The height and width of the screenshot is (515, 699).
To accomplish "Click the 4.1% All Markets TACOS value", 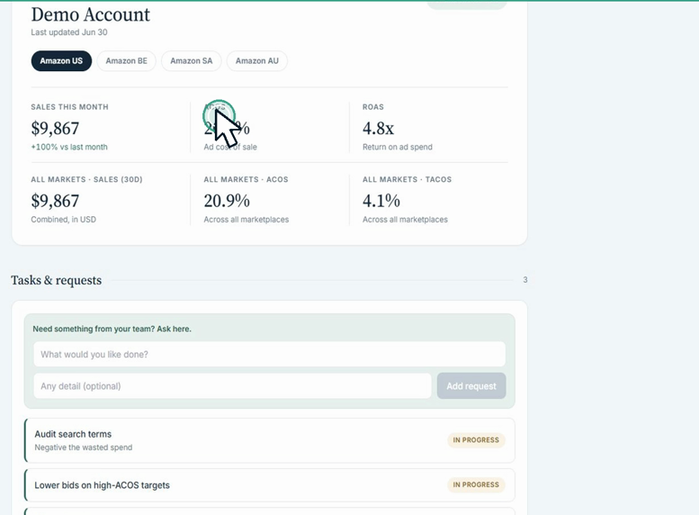I will pyautogui.click(x=381, y=201).
